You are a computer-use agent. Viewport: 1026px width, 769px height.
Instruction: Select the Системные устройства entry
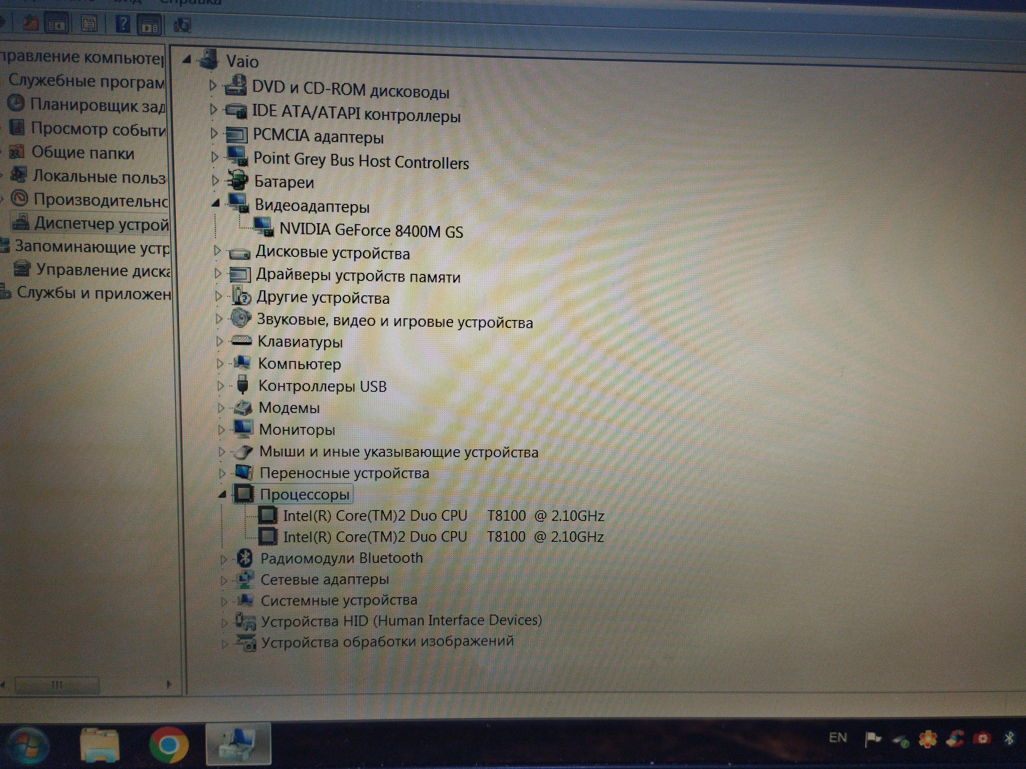click(339, 600)
